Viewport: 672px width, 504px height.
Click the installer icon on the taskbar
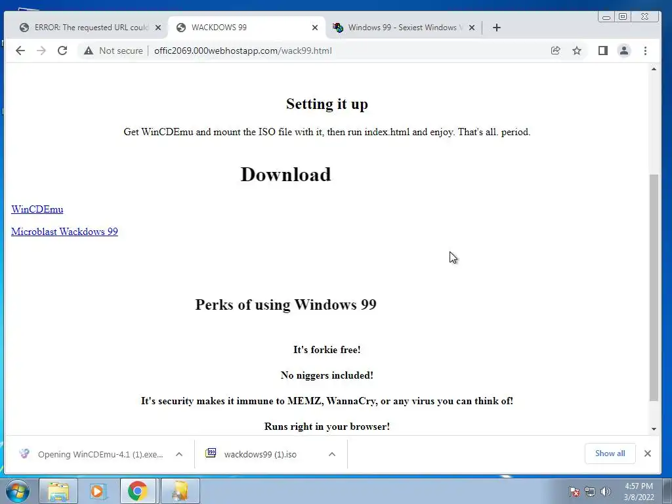(180, 491)
